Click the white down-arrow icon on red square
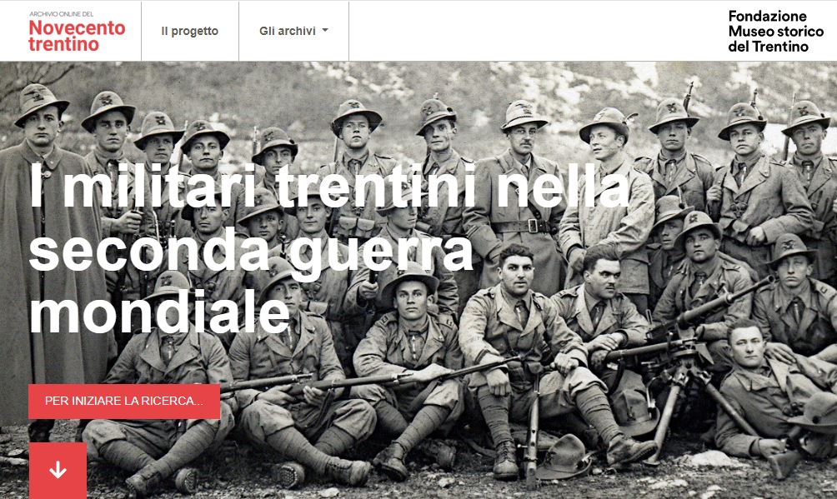The height and width of the screenshot is (499, 837). click(58, 470)
